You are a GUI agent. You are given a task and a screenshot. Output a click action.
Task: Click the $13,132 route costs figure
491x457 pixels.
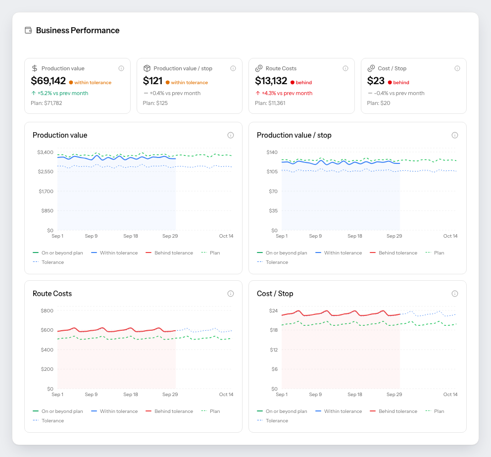point(271,81)
